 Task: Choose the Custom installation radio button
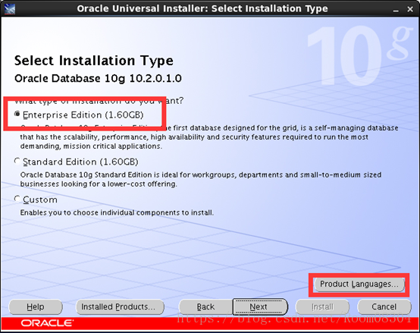[17, 199]
